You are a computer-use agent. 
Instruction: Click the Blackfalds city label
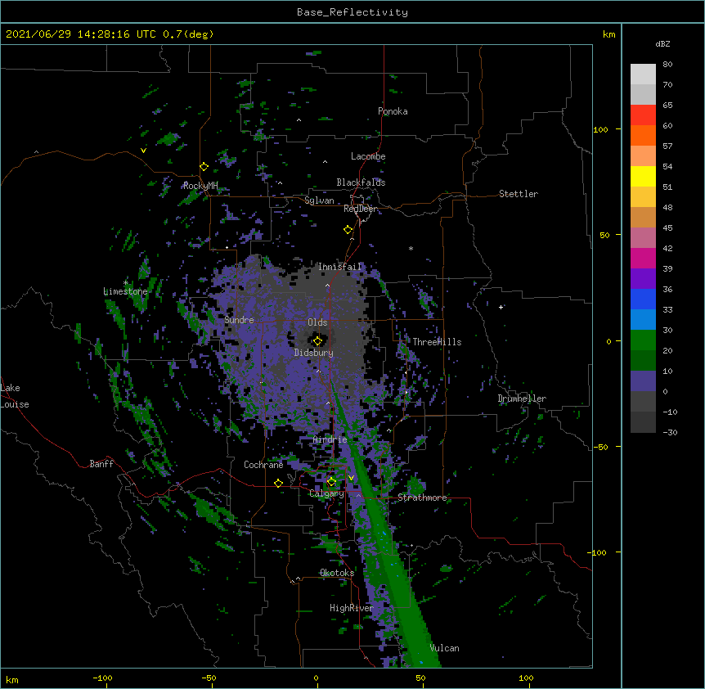[x=361, y=182]
